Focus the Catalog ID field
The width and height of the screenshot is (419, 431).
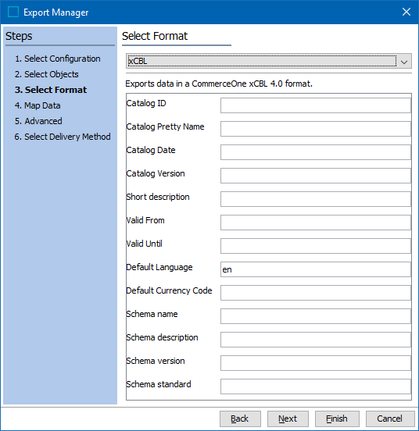[x=316, y=105]
